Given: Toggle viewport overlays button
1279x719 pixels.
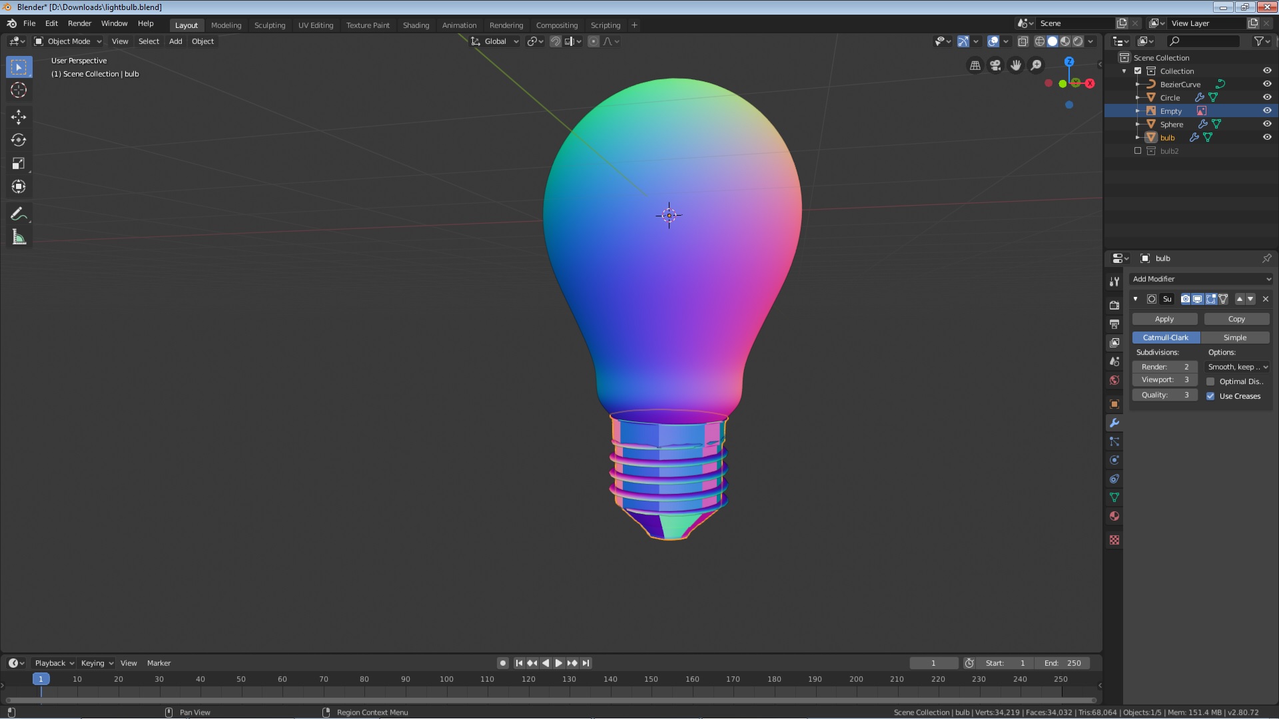Looking at the screenshot, I should tap(993, 41).
